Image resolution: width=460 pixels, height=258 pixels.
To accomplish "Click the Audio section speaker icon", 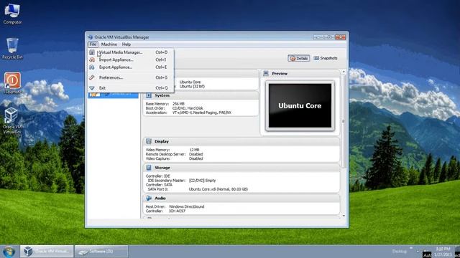I will point(149,198).
